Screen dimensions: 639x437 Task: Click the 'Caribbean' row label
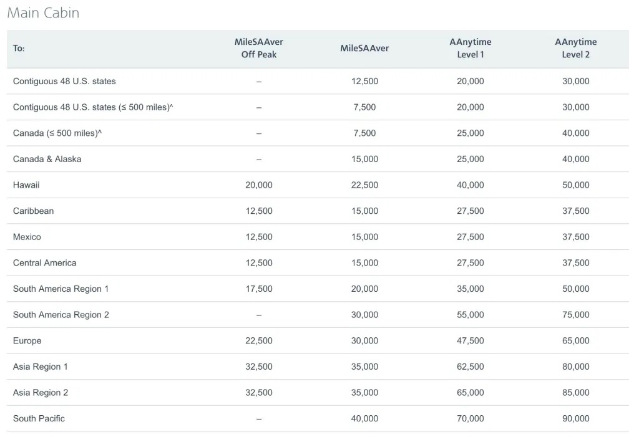pyautogui.click(x=34, y=211)
